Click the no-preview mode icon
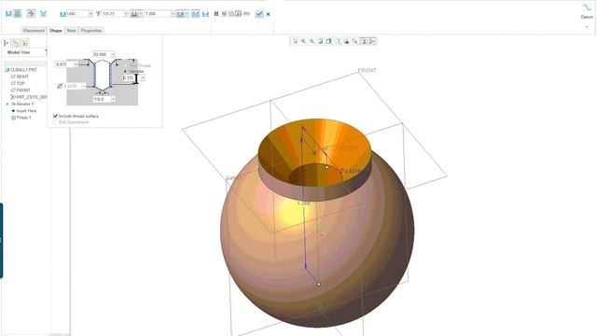The width and height of the screenshot is (597, 336). pos(224,14)
